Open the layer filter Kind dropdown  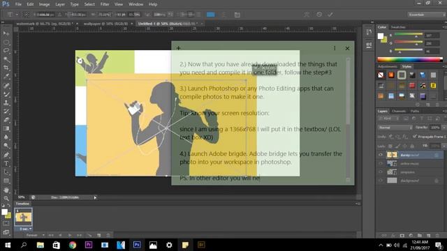388,119
